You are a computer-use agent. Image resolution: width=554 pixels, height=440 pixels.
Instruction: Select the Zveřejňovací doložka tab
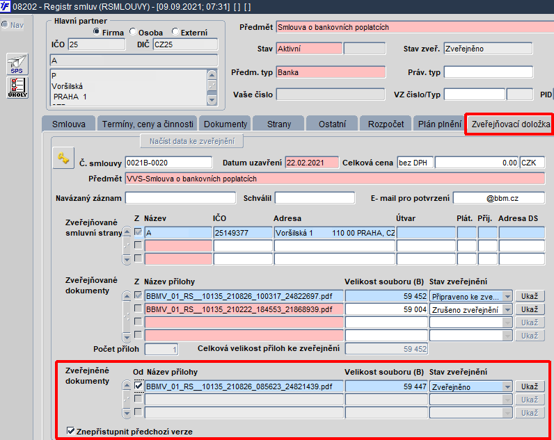point(511,124)
